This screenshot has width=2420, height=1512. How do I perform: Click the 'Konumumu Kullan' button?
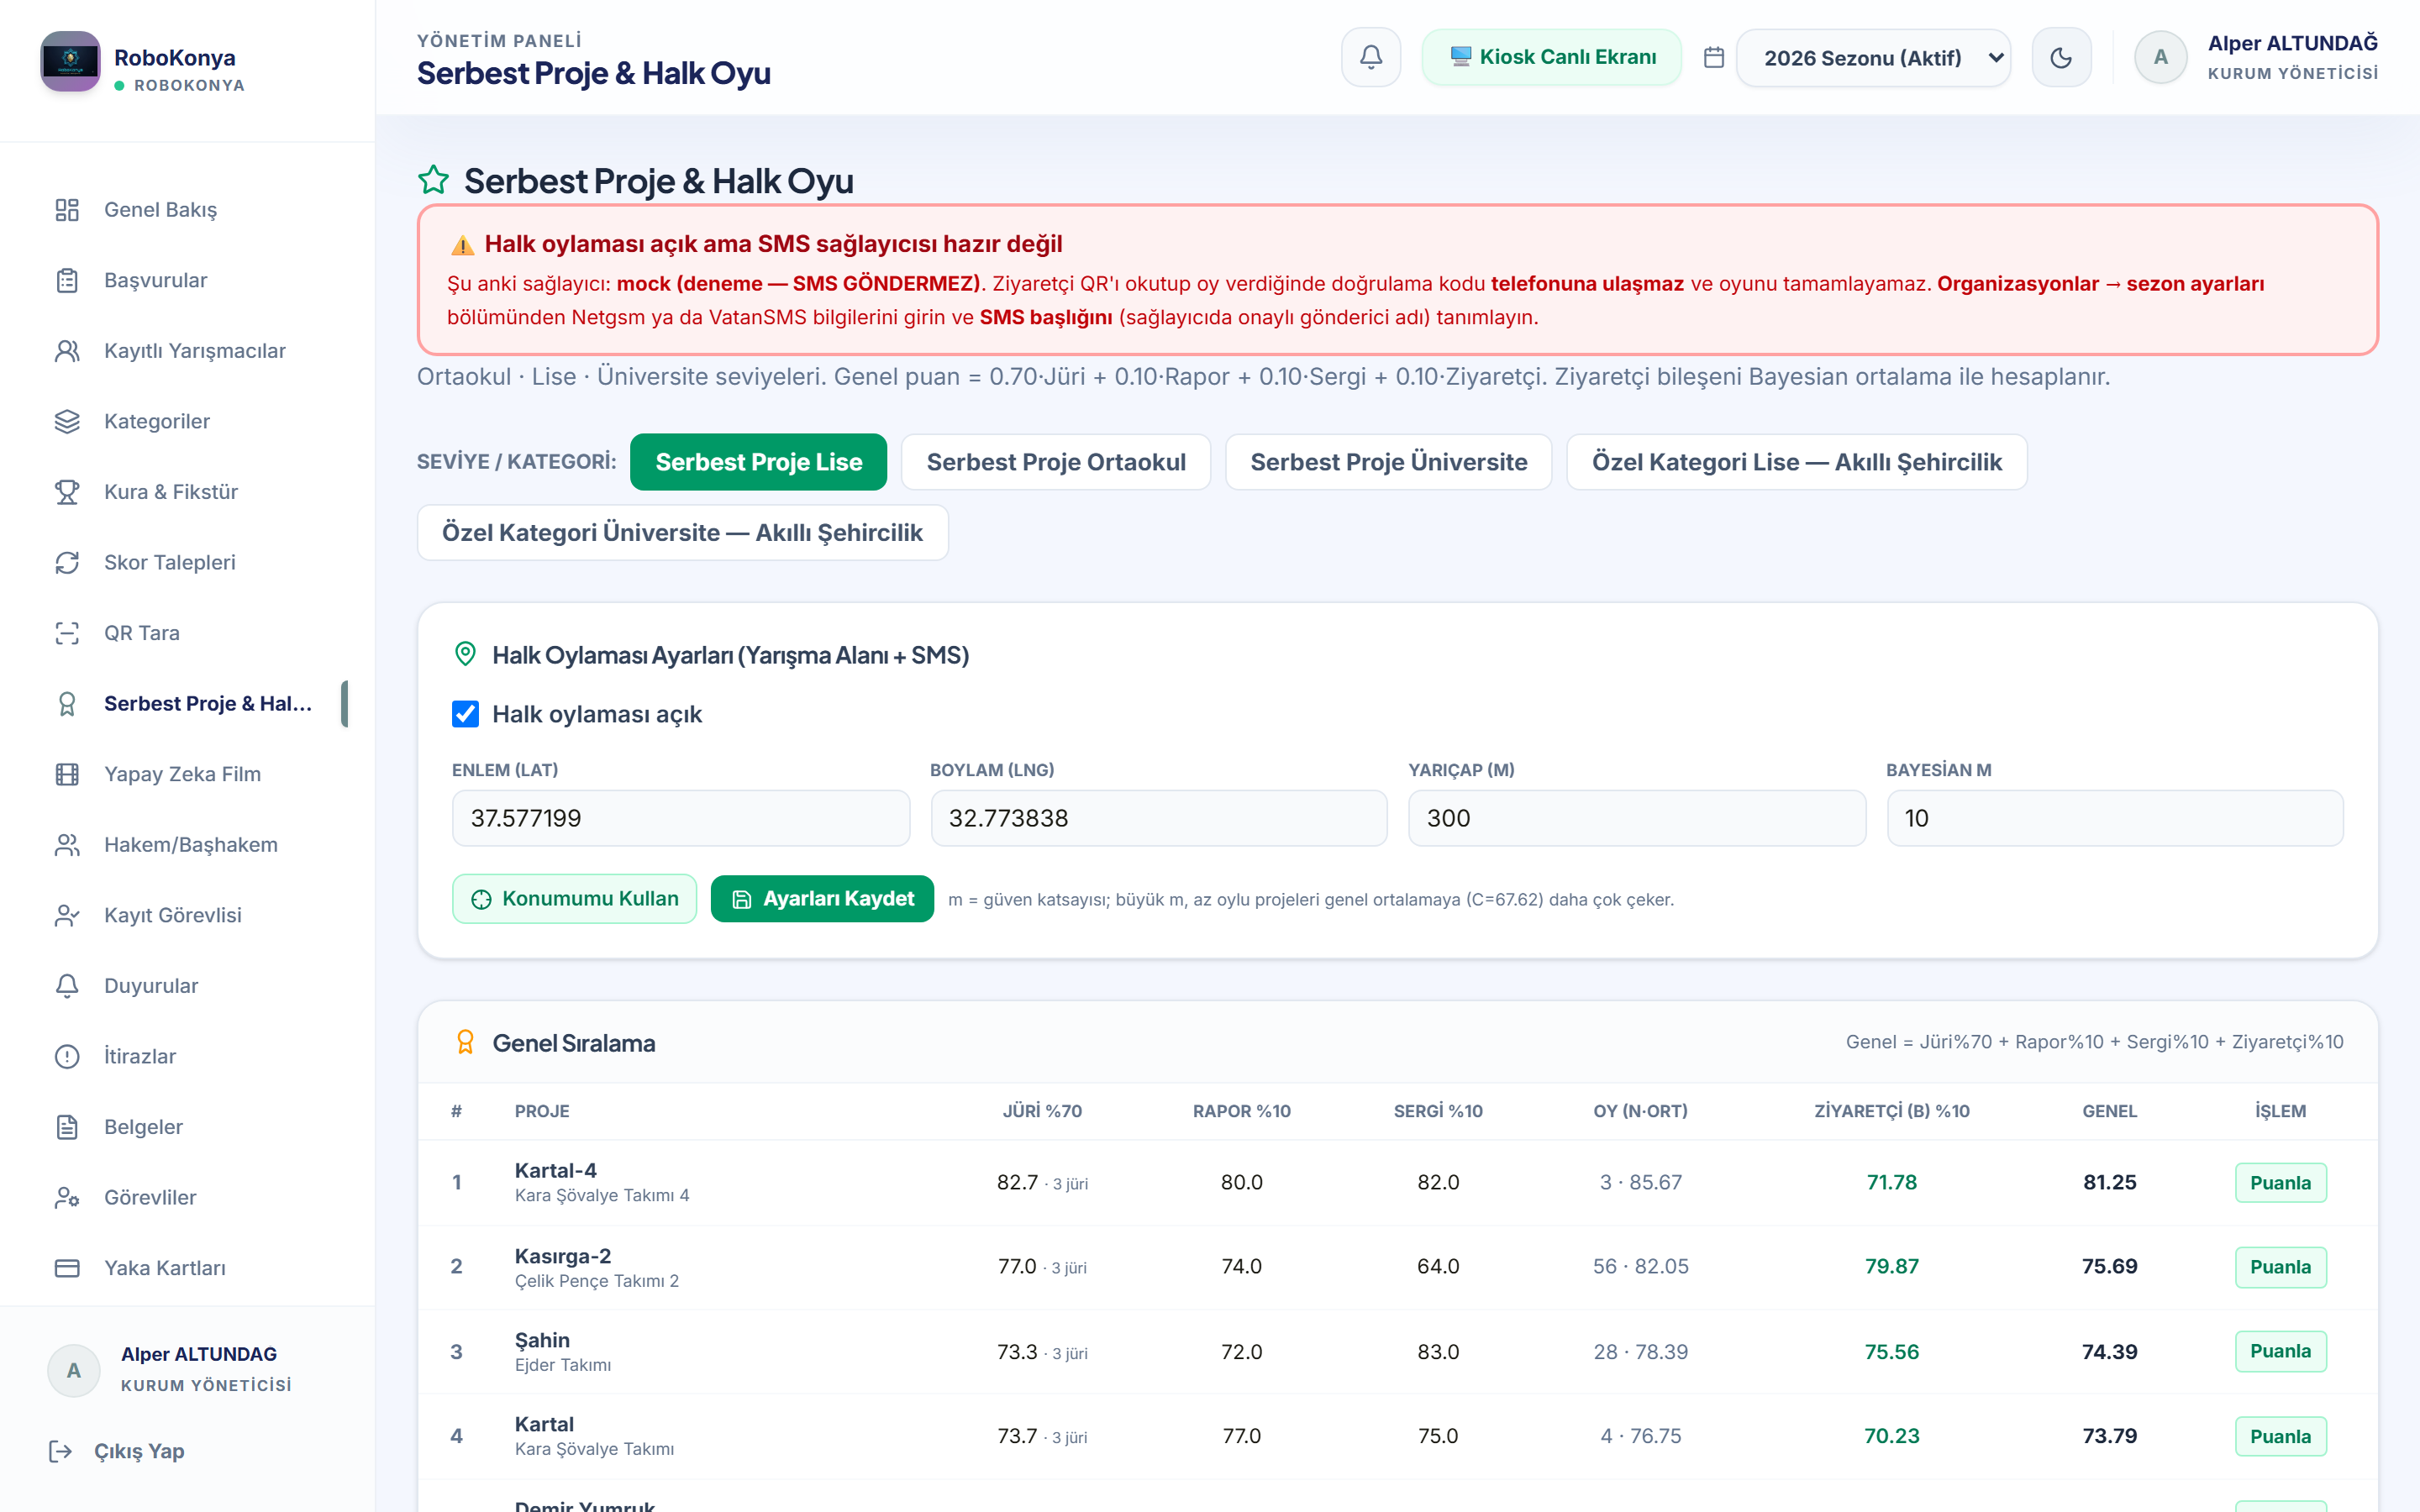[x=575, y=899]
